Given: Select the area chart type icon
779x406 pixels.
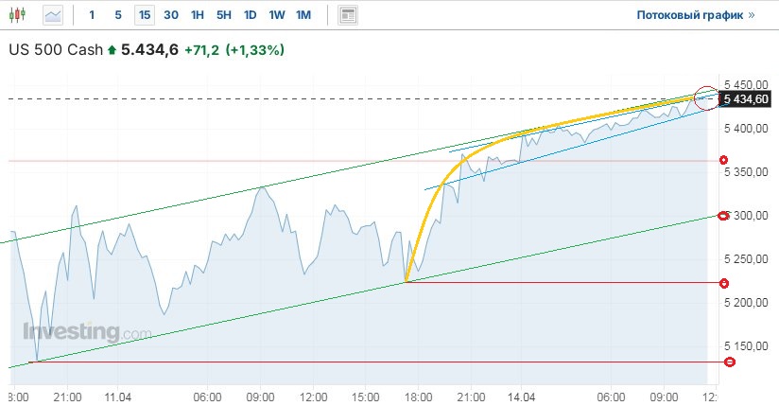Looking at the screenshot, I should [x=54, y=15].
